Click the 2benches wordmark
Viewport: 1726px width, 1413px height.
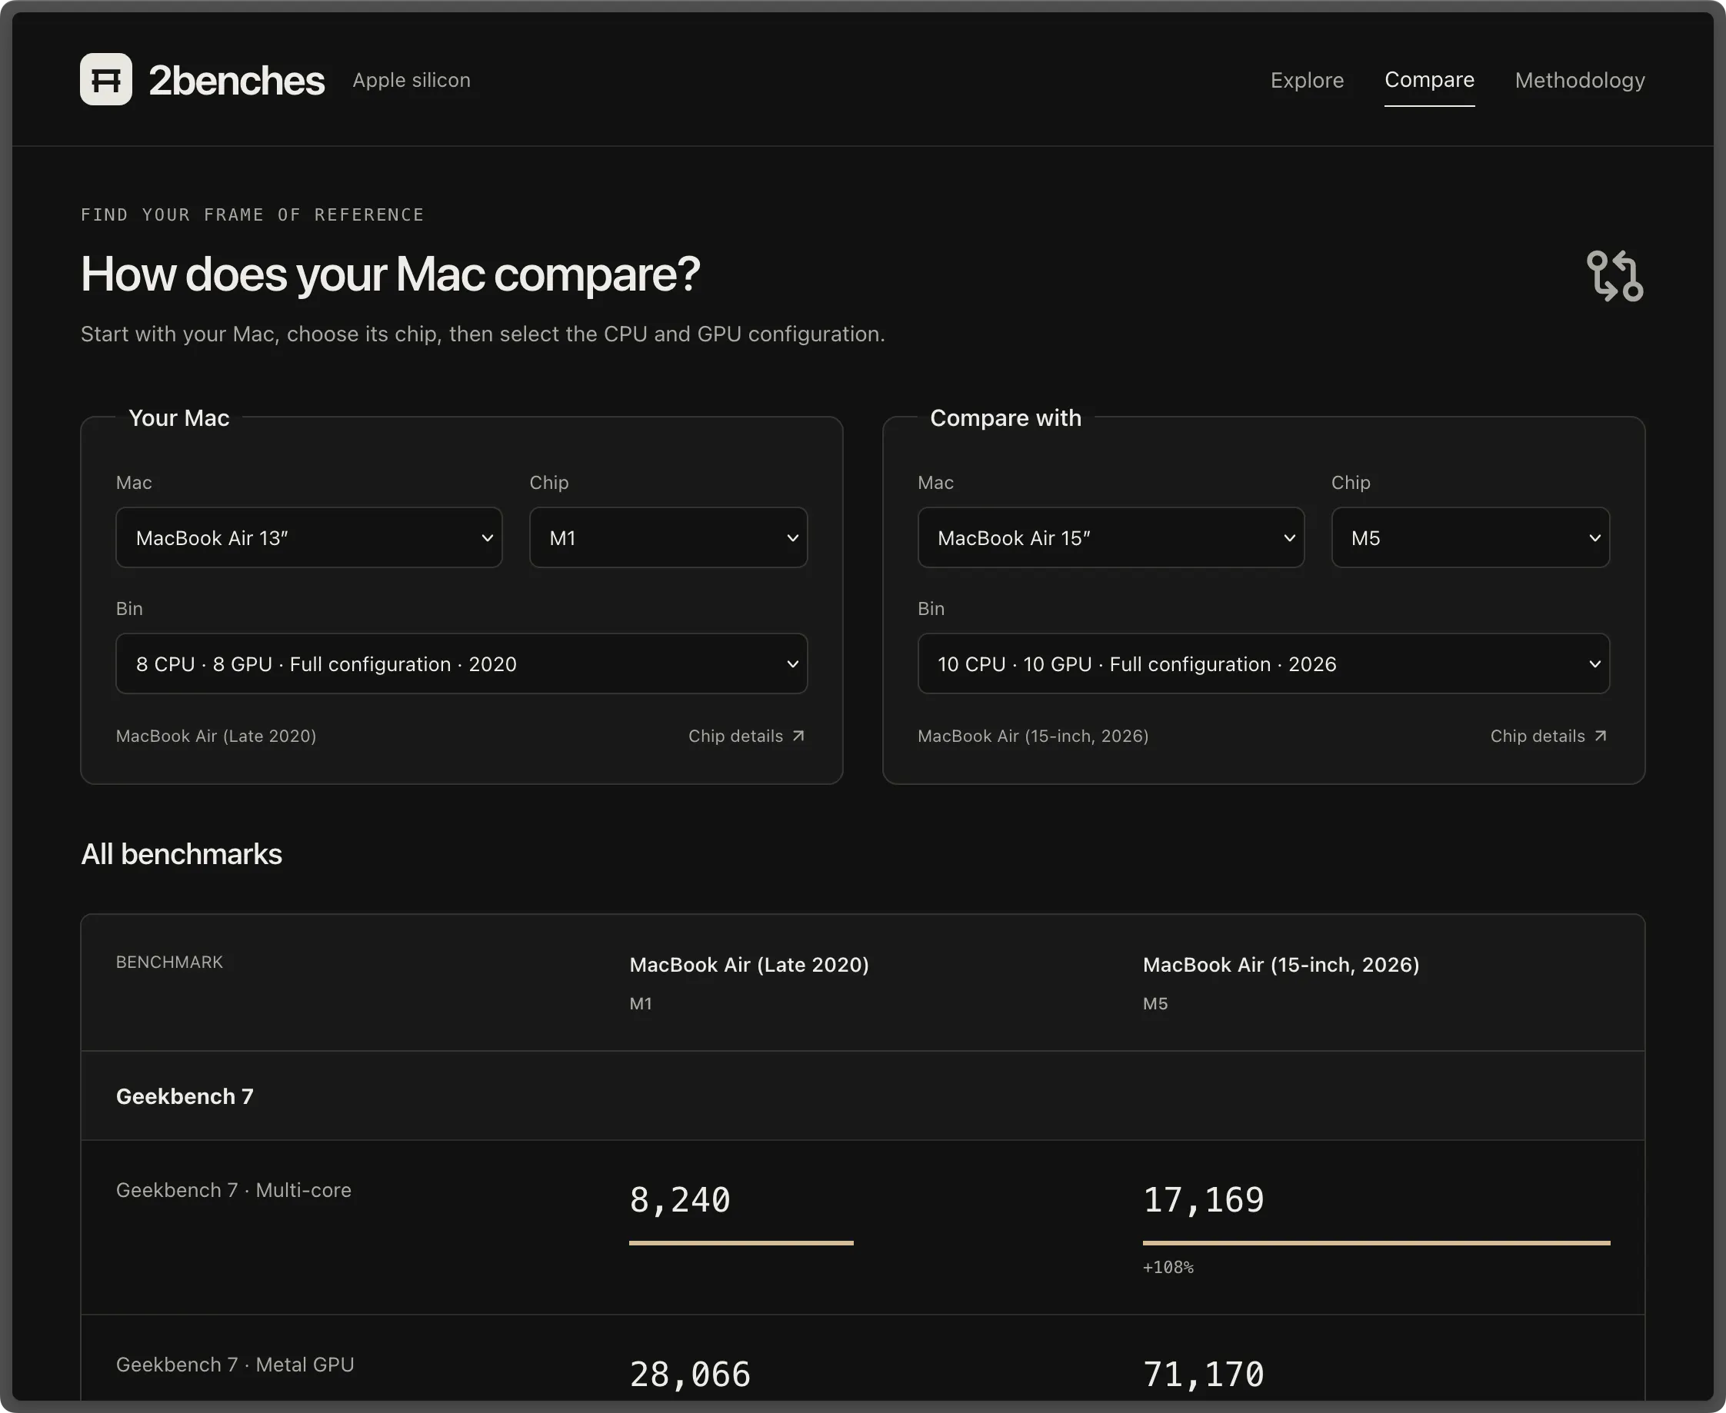point(236,81)
